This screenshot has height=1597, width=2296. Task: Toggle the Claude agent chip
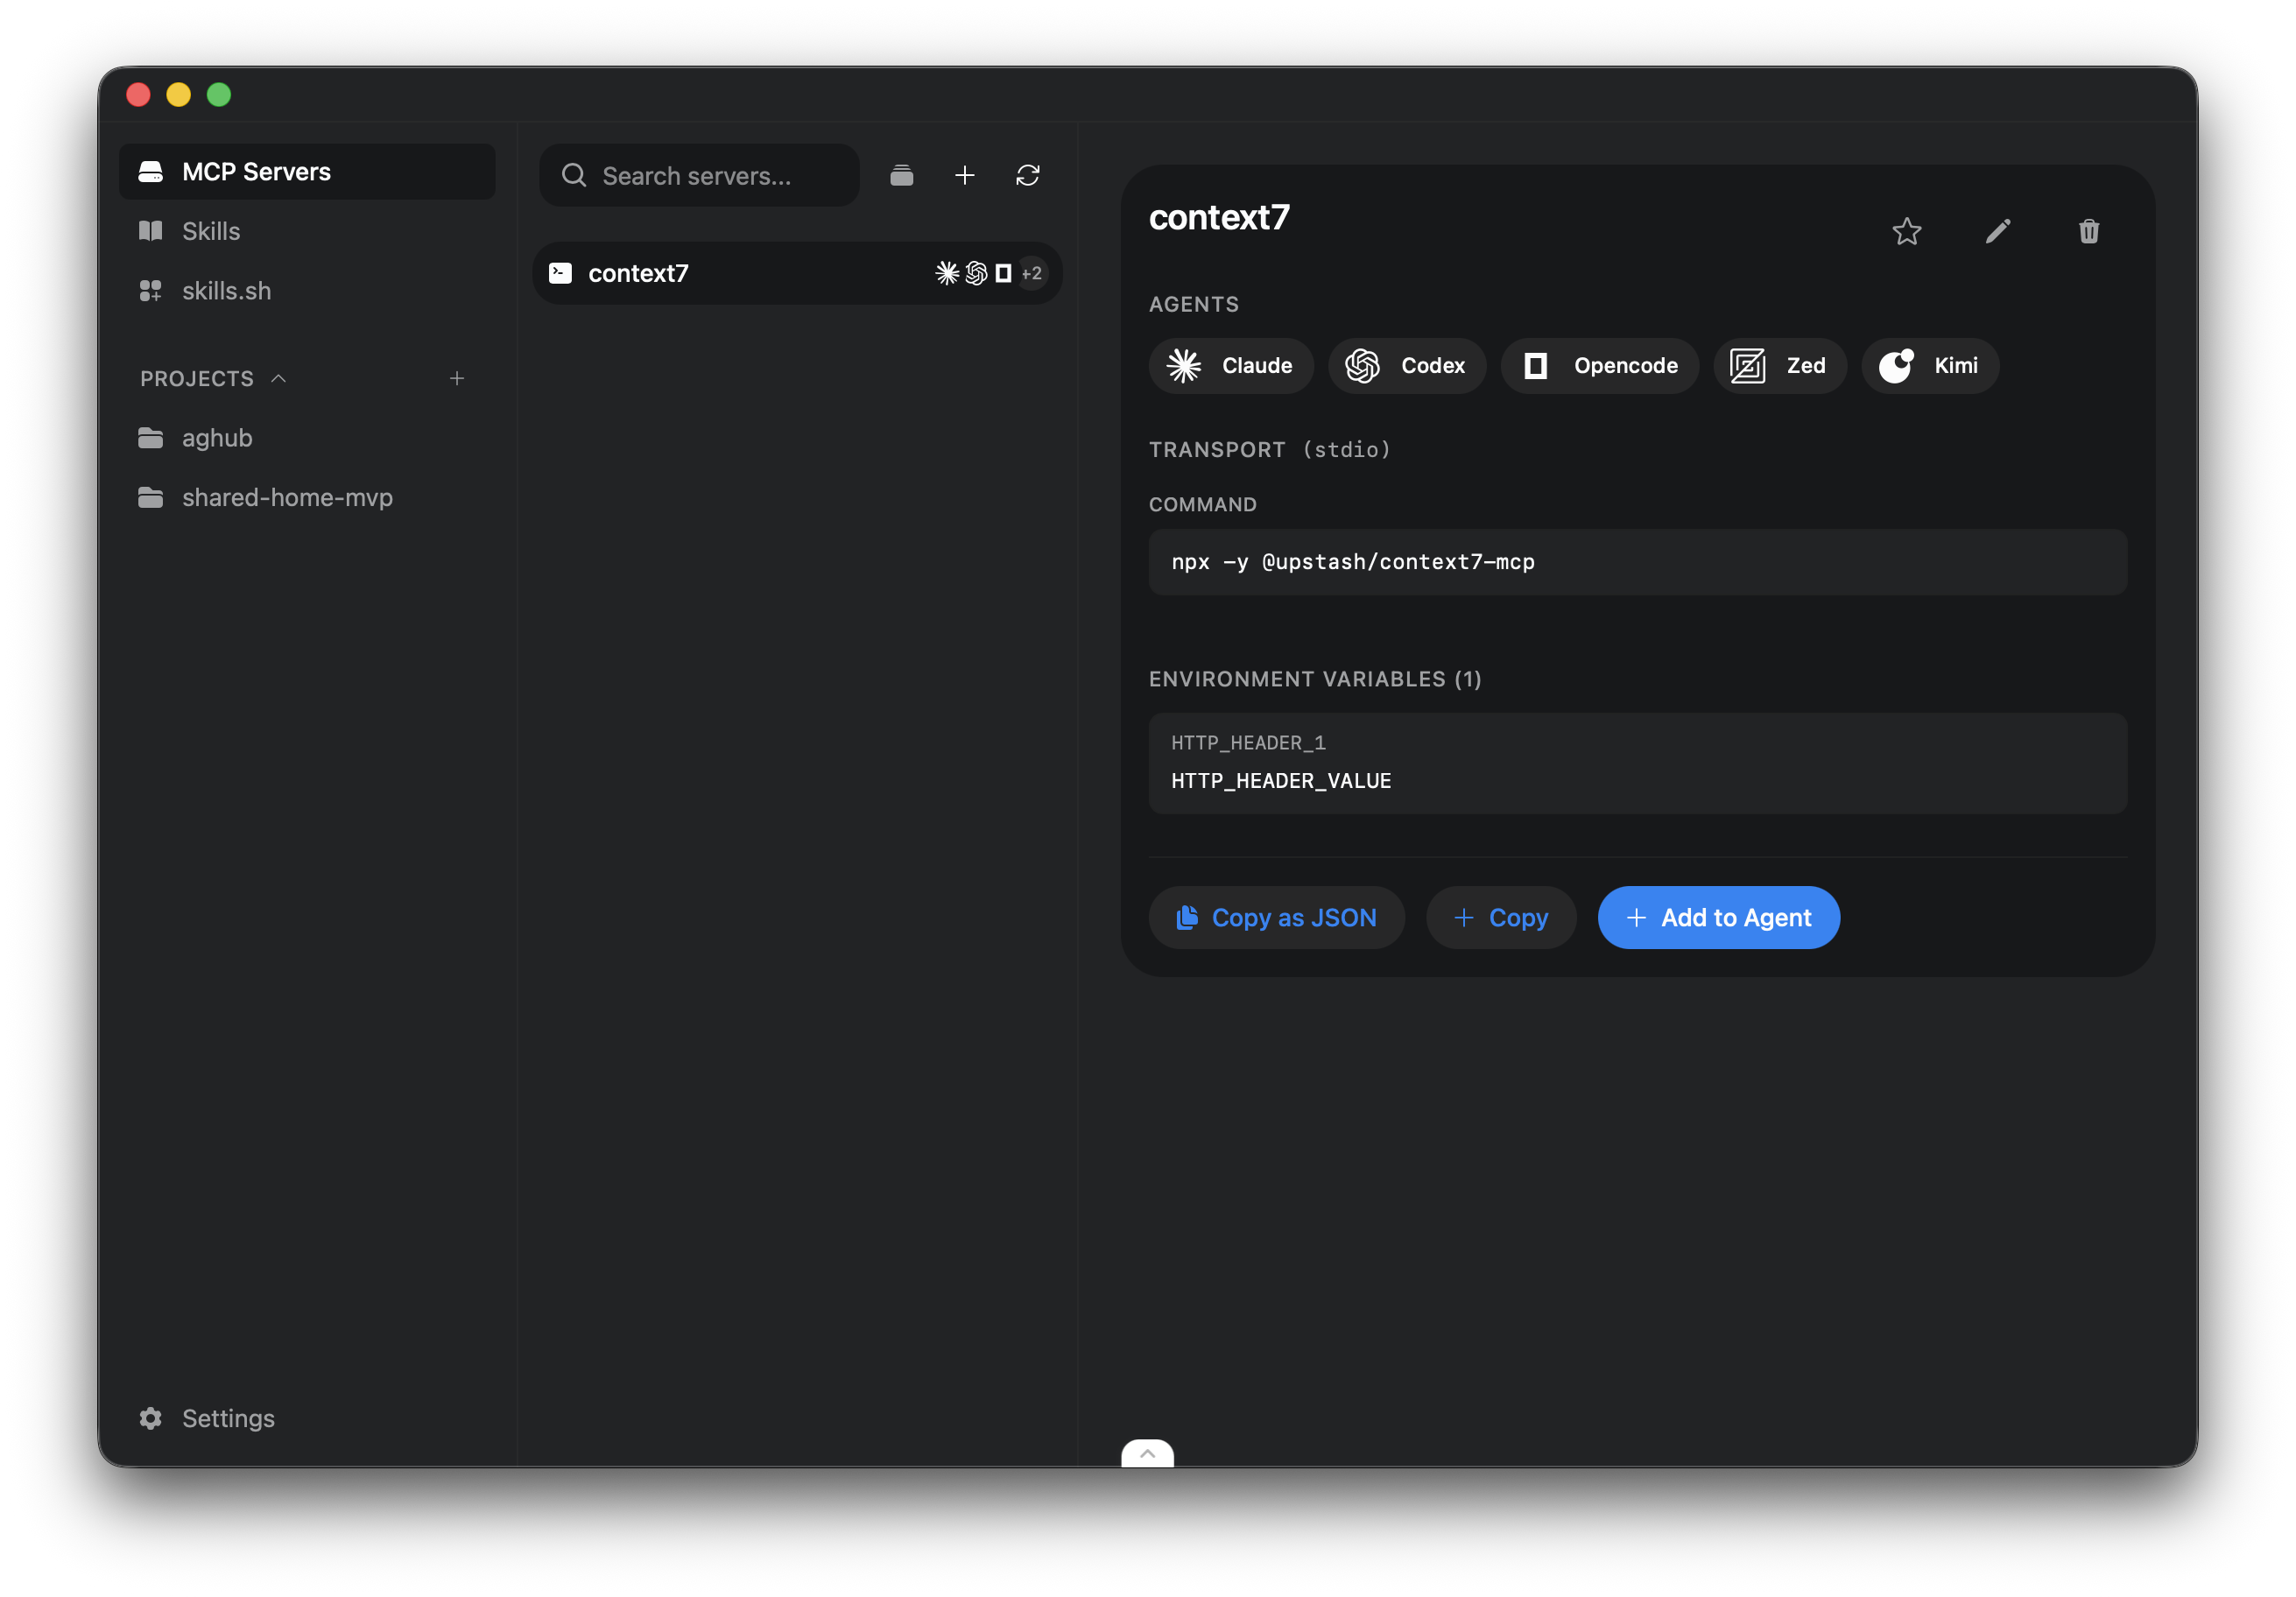point(1230,366)
